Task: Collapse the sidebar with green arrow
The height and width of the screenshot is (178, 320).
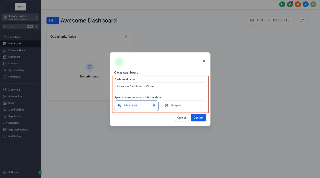Action: (x=40, y=173)
